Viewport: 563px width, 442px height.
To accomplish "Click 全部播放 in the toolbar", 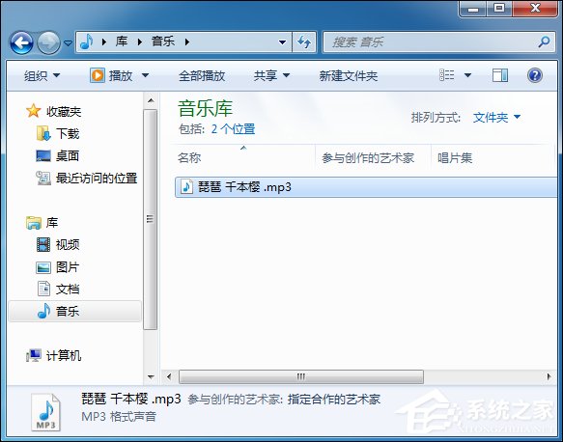I will click(202, 75).
